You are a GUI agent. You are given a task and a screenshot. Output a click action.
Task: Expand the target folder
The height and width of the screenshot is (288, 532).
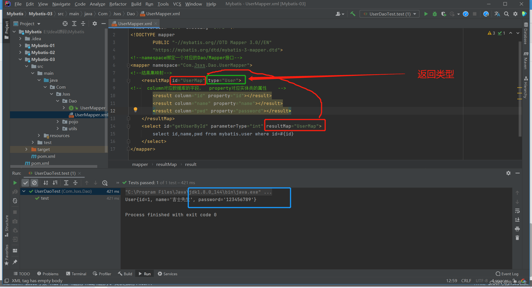pyautogui.click(x=26, y=149)
